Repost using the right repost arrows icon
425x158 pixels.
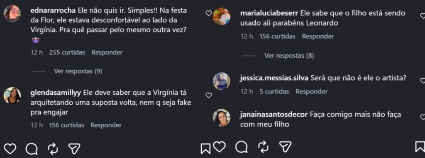(x=263, y=147)
